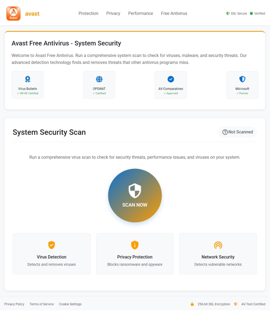Open the Privacy menu item
Viewport: 270px width, 332px height.
coord(113,13)
